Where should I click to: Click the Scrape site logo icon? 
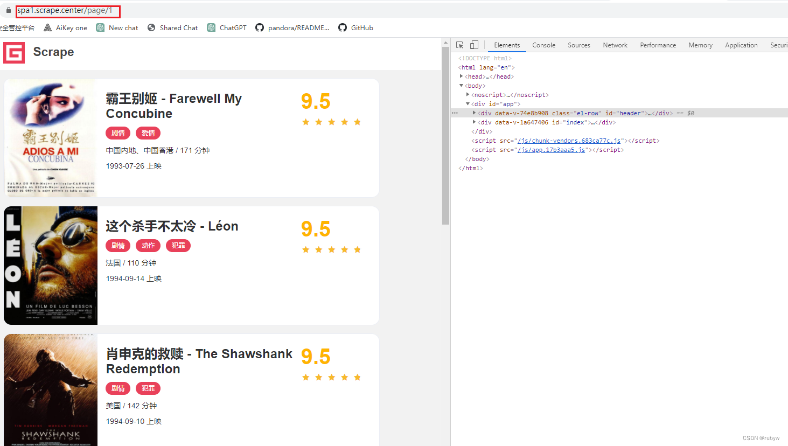tap(14, 52)
